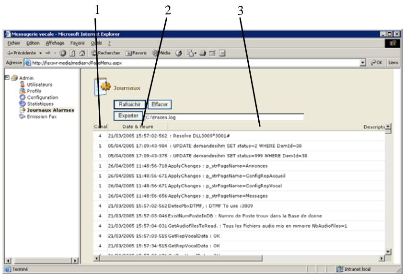This screenshot has width=404, height=276.
Task: Open the Edition menu
Action: point(33,43)
